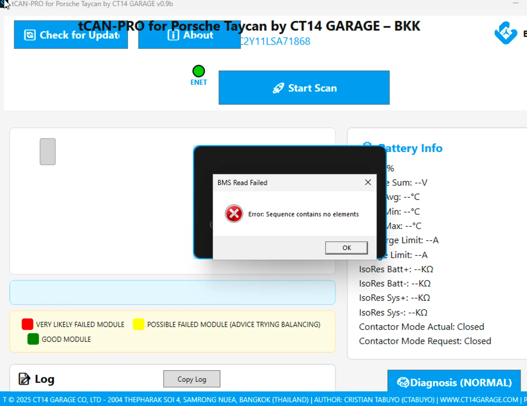Viewport: 527px width, 406px height.
Task: Click 'IsoRes Sys+: --KΩ' value
Action: (394, 298)
